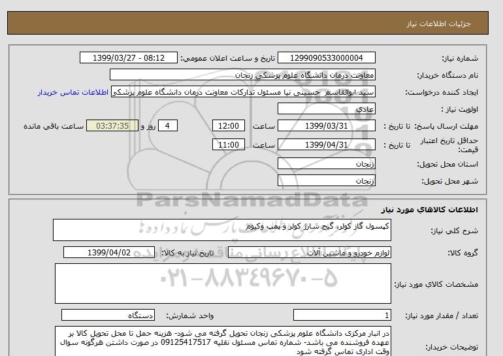Click the label اولویت نیاز
The width and height of the screenshot is (503, 356).
(x=460, y=109)
